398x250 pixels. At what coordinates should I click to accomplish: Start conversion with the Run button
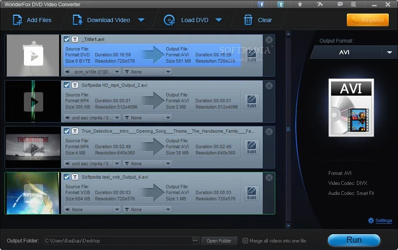click(354, 240)
